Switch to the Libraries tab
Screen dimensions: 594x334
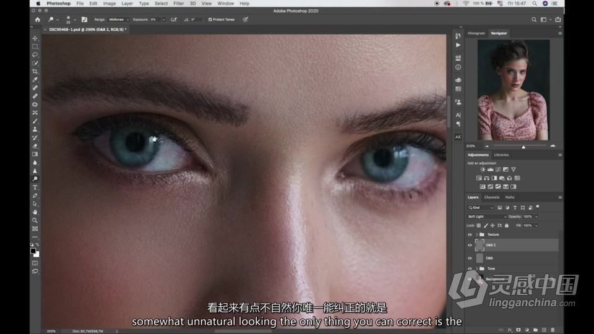(501, 155)
